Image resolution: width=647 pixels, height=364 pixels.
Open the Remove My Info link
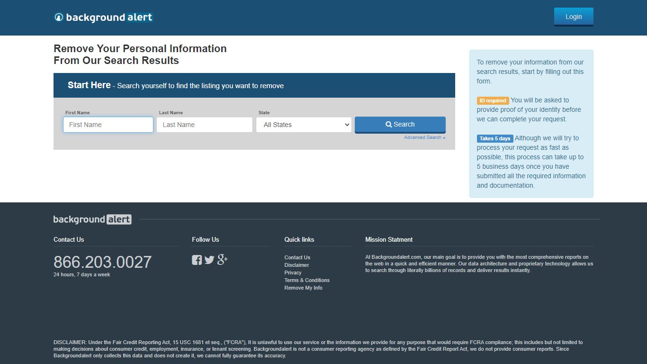304,288
